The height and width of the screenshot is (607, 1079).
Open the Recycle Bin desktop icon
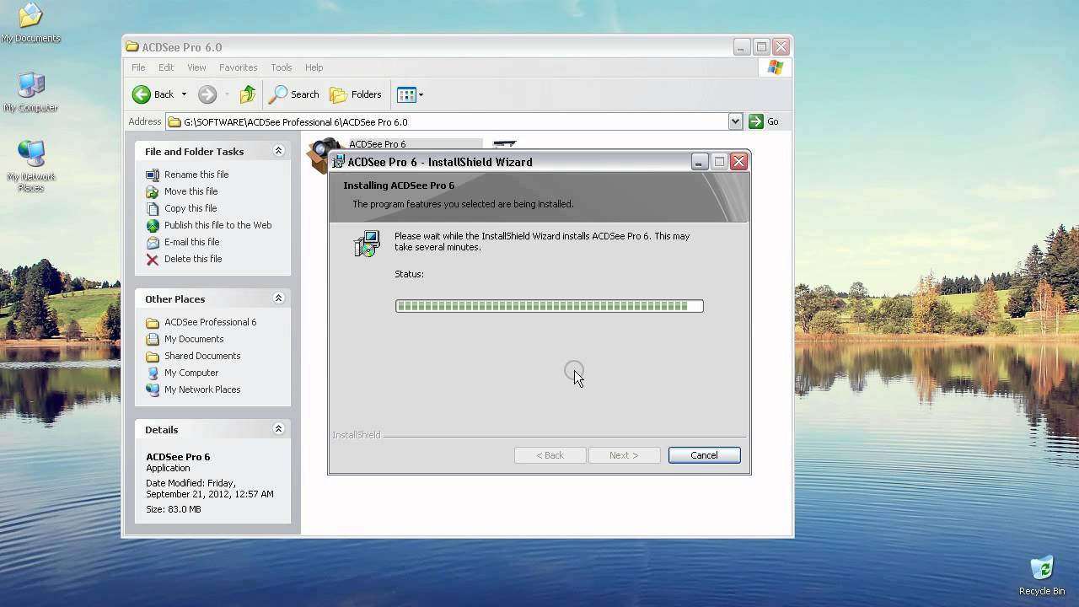coord(1042,576)
